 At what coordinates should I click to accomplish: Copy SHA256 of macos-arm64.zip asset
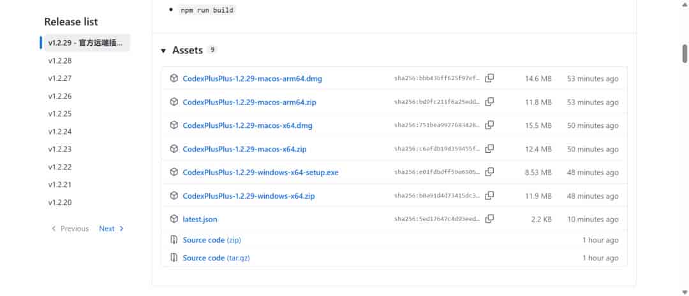(x=489, y=102)
